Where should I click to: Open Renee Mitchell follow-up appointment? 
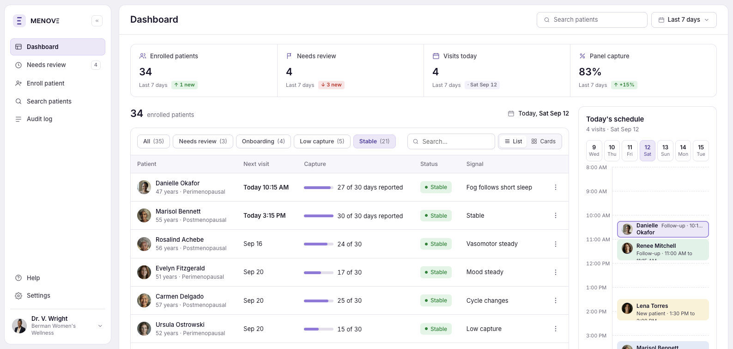663,250
